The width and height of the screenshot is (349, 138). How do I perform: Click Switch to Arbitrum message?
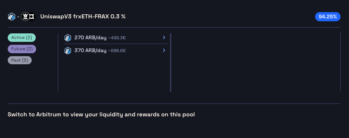point(101,115)
